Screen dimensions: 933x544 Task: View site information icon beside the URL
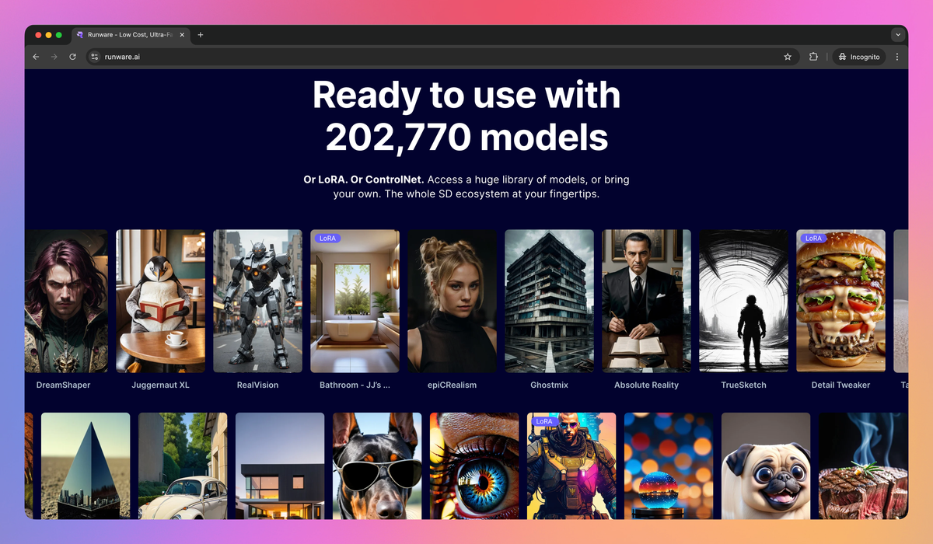(95, 57)
